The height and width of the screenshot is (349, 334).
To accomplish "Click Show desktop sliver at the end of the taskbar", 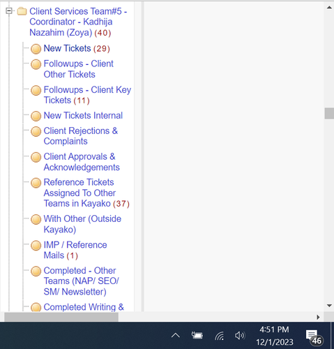I will 332,336.
